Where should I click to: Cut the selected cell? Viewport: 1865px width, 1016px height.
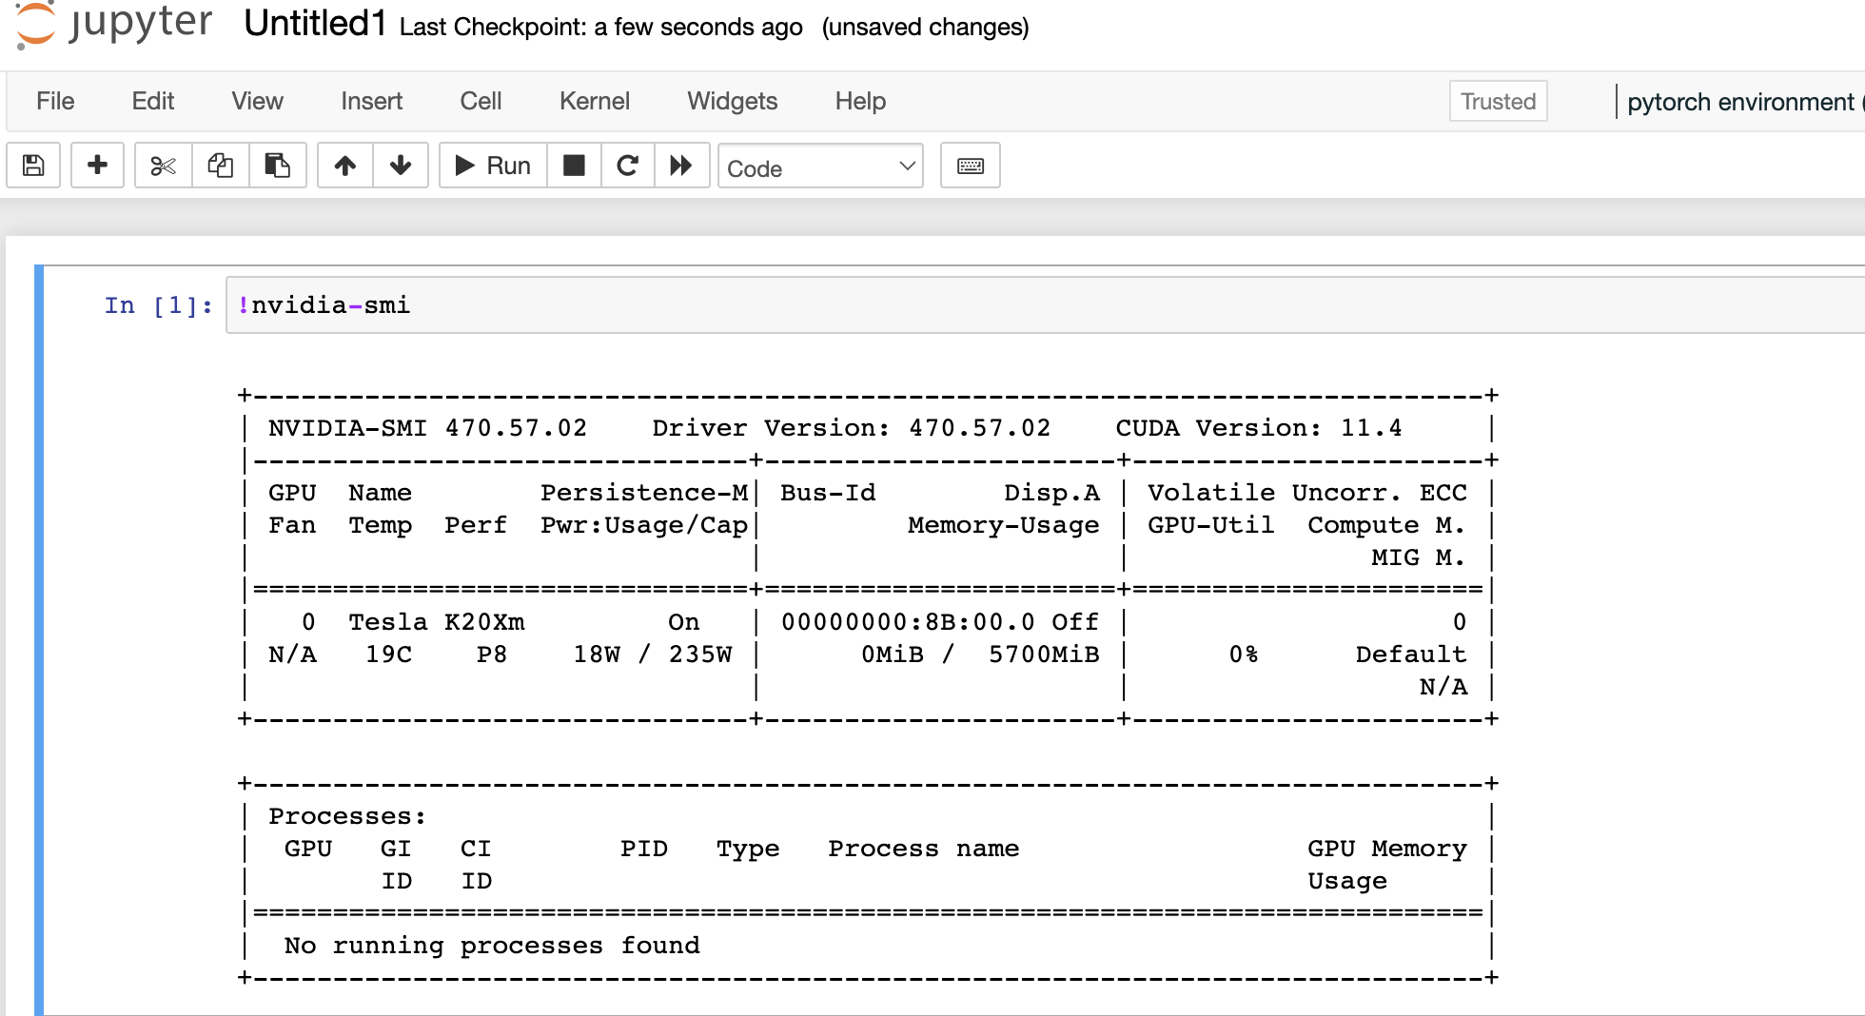164,166
